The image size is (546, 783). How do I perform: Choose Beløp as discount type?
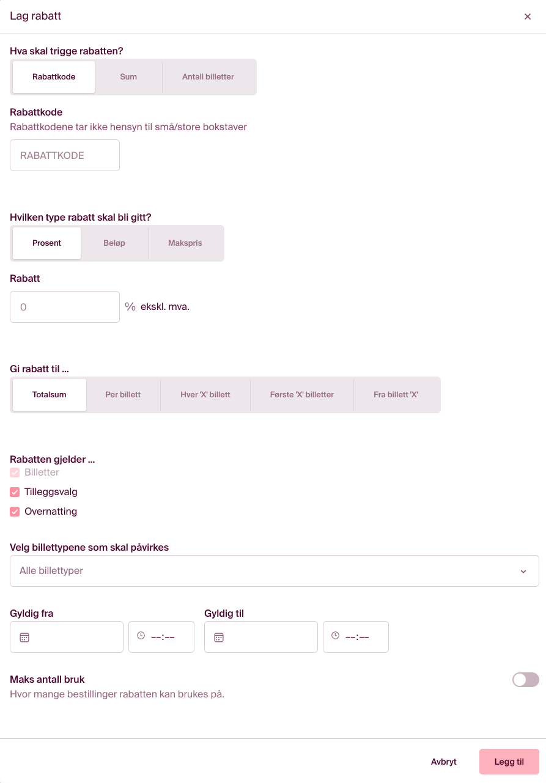(x=114, y=243)
